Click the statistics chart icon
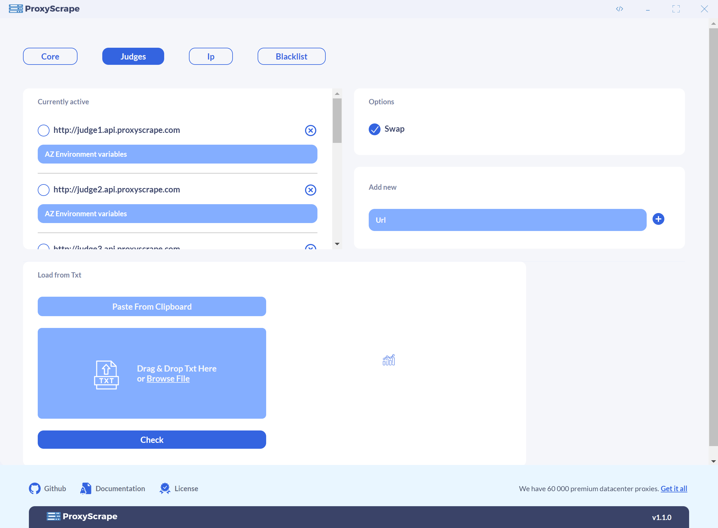Screen dimensions: 718x528 389,360
